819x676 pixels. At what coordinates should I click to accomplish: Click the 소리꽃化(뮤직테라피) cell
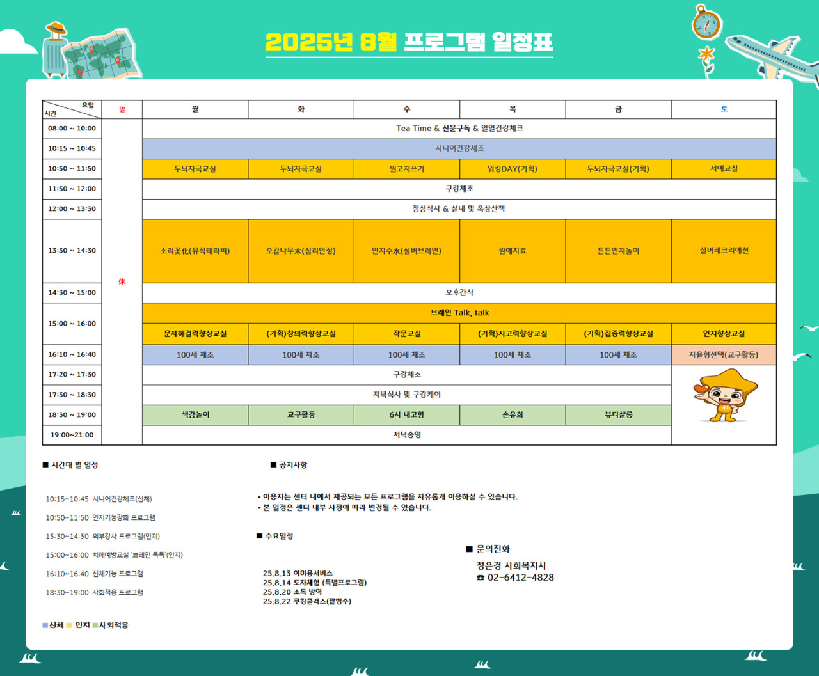pos(195,251)
